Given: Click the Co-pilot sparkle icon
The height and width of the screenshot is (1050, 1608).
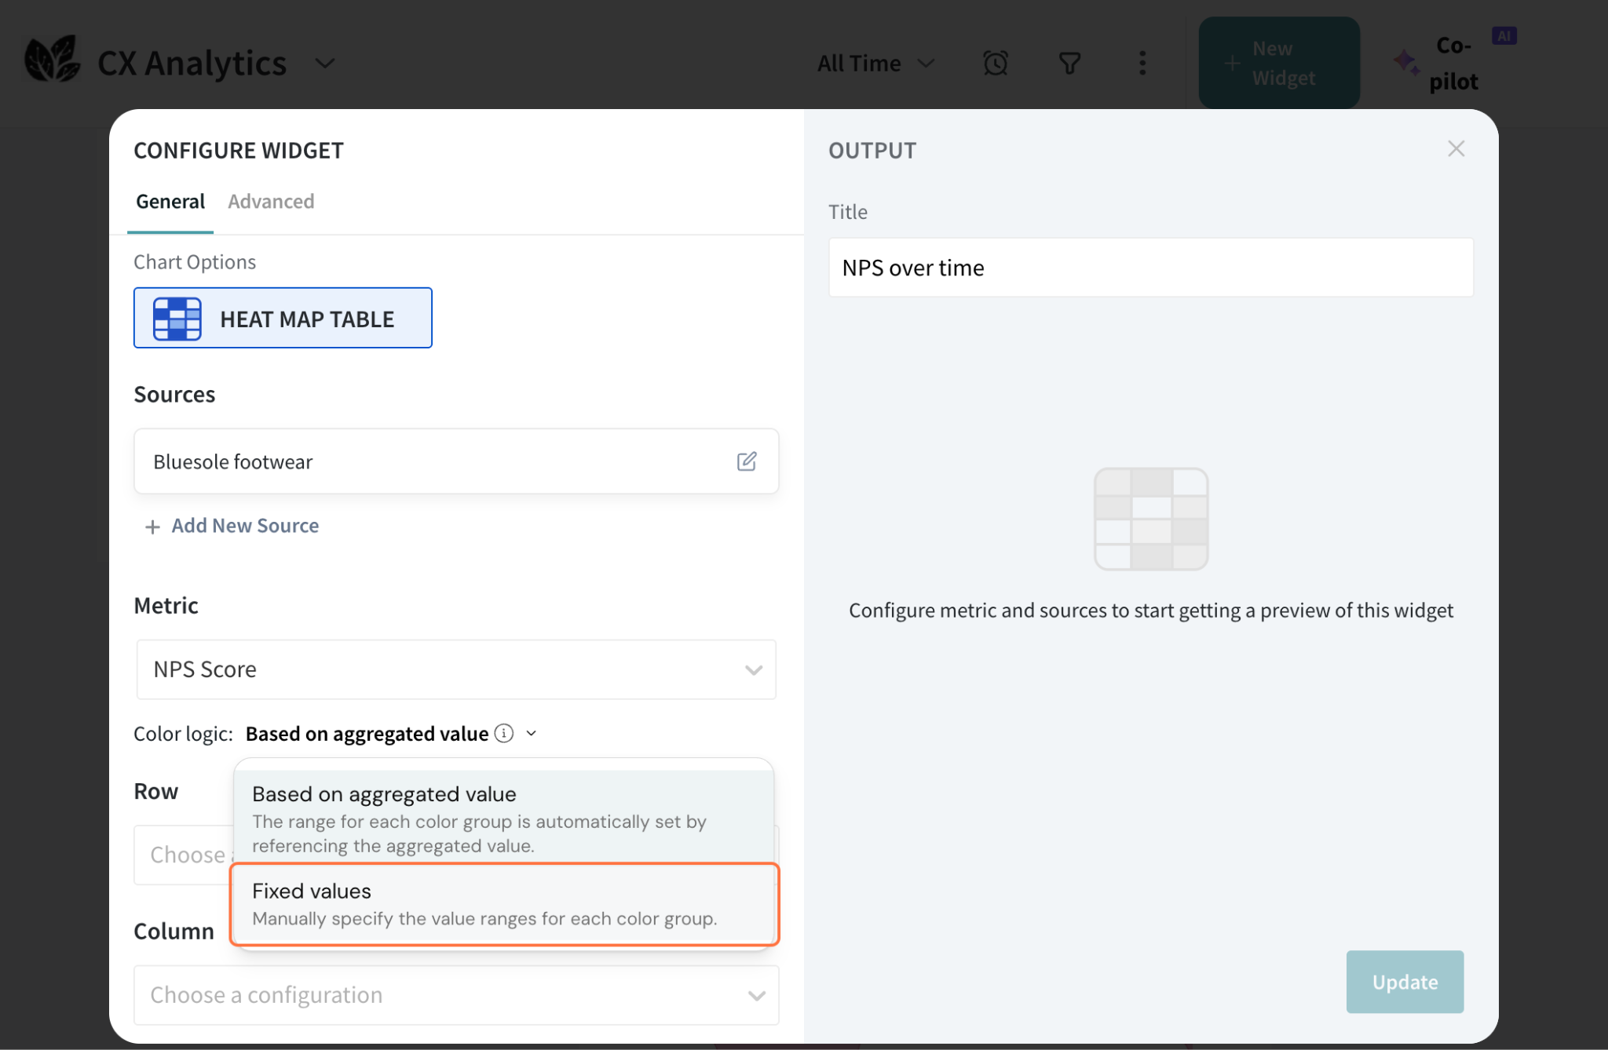Looking at the screenshot, I should [x=1405, y=63].
